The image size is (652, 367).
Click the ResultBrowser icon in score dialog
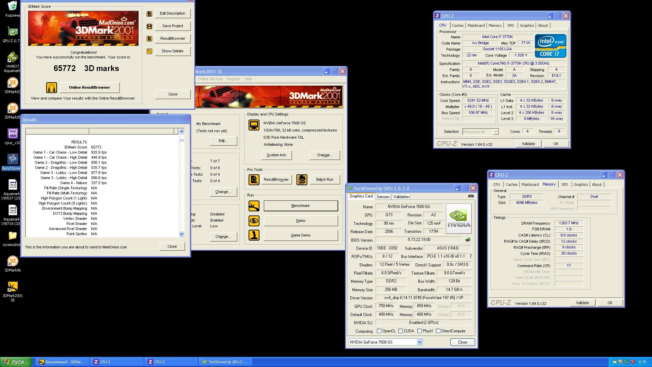tap(149, 39)
